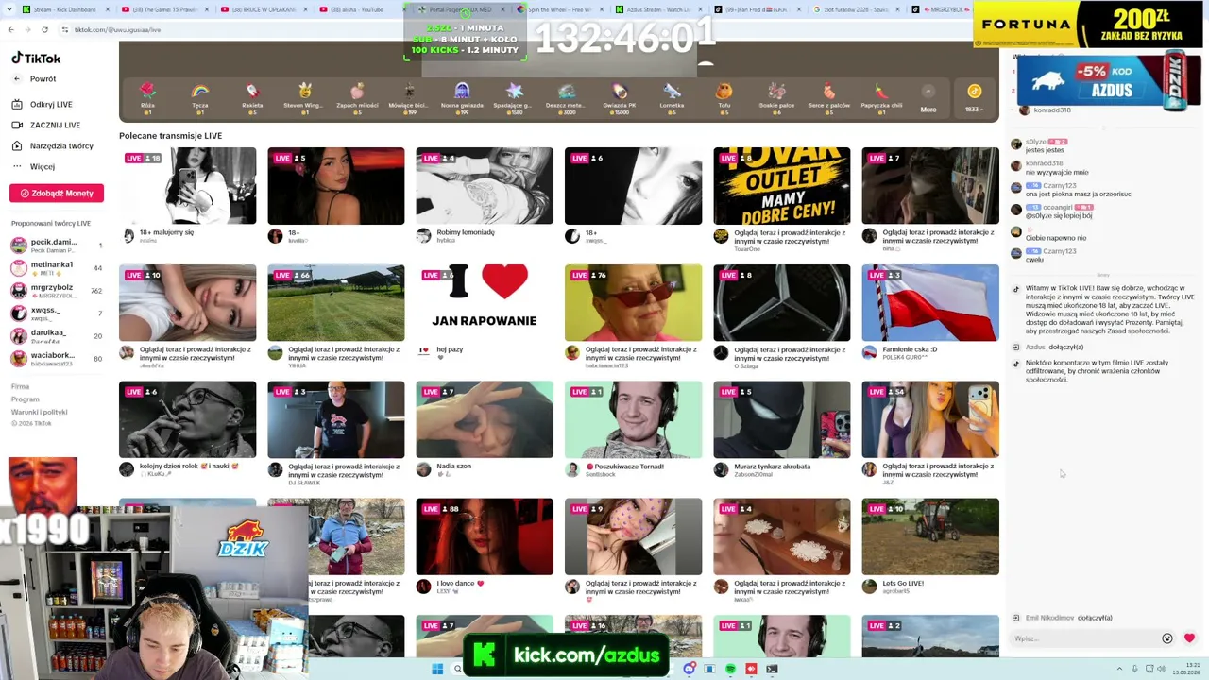
Task: Send the Papryczka chili gift
Action: click(x=881, y=97)
